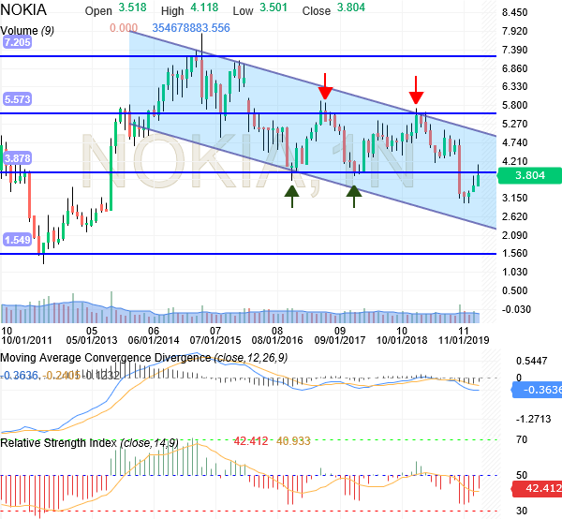This screenshot has height=519, width=562.
Task: Click the 05/01/2013 date axis label
Action: tap(92, 340)
